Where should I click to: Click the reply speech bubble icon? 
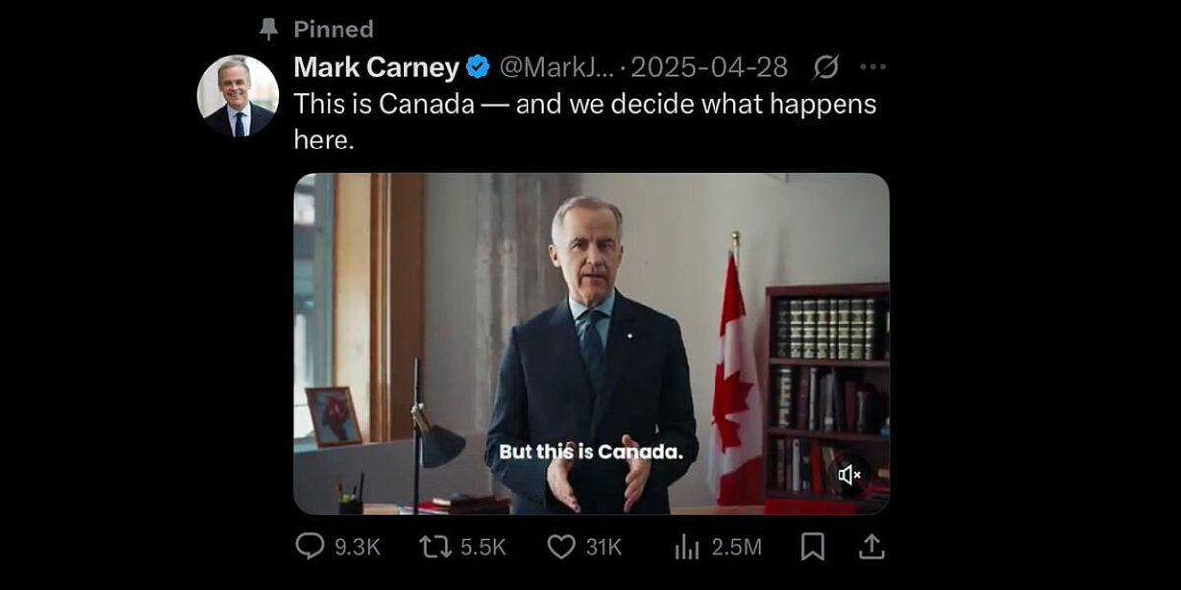pos(310,547)
